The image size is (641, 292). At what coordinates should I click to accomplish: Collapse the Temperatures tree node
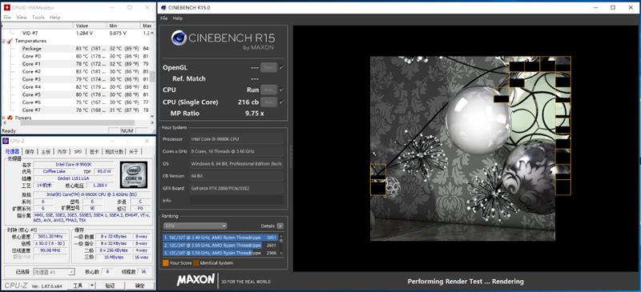[3, 41]
